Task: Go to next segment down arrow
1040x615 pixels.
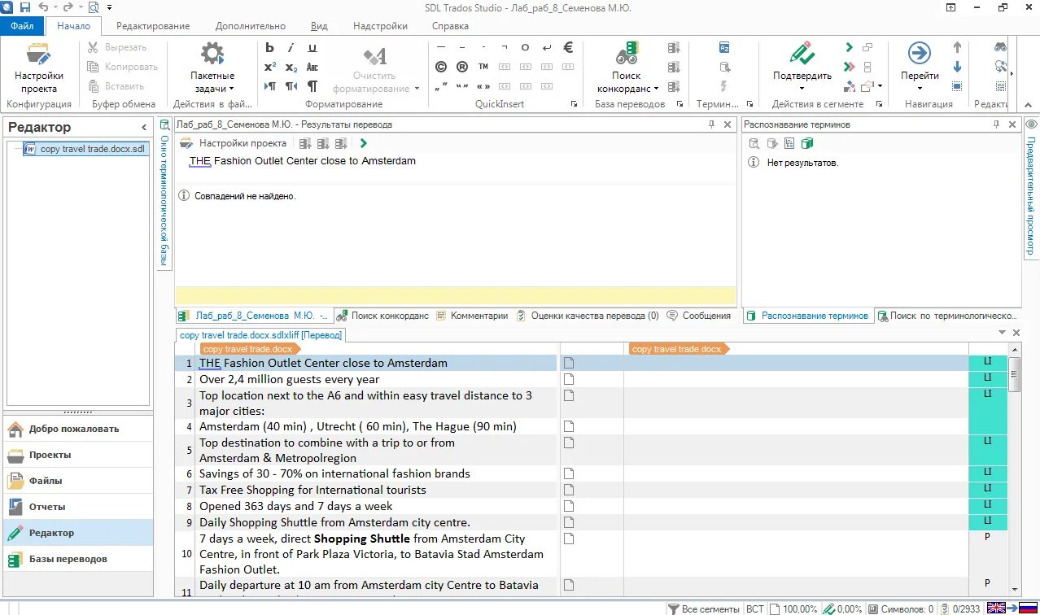Action: tap(957, 67)
